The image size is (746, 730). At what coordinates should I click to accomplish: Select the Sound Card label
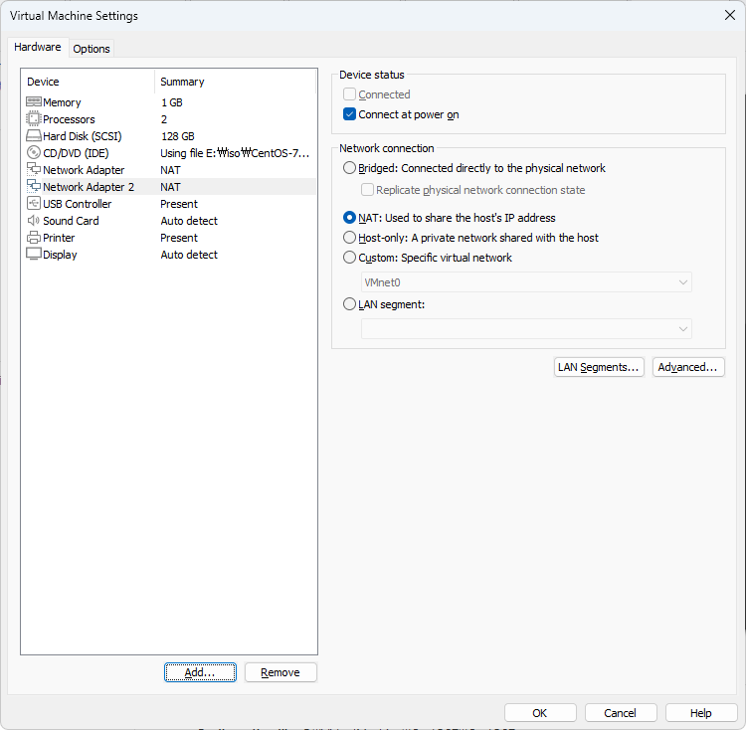pyautogui.click(x=71, y=221)
